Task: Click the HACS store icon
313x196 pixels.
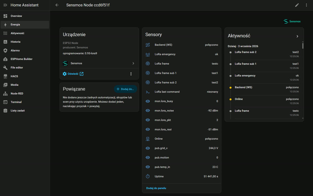Action: (5, 76)
